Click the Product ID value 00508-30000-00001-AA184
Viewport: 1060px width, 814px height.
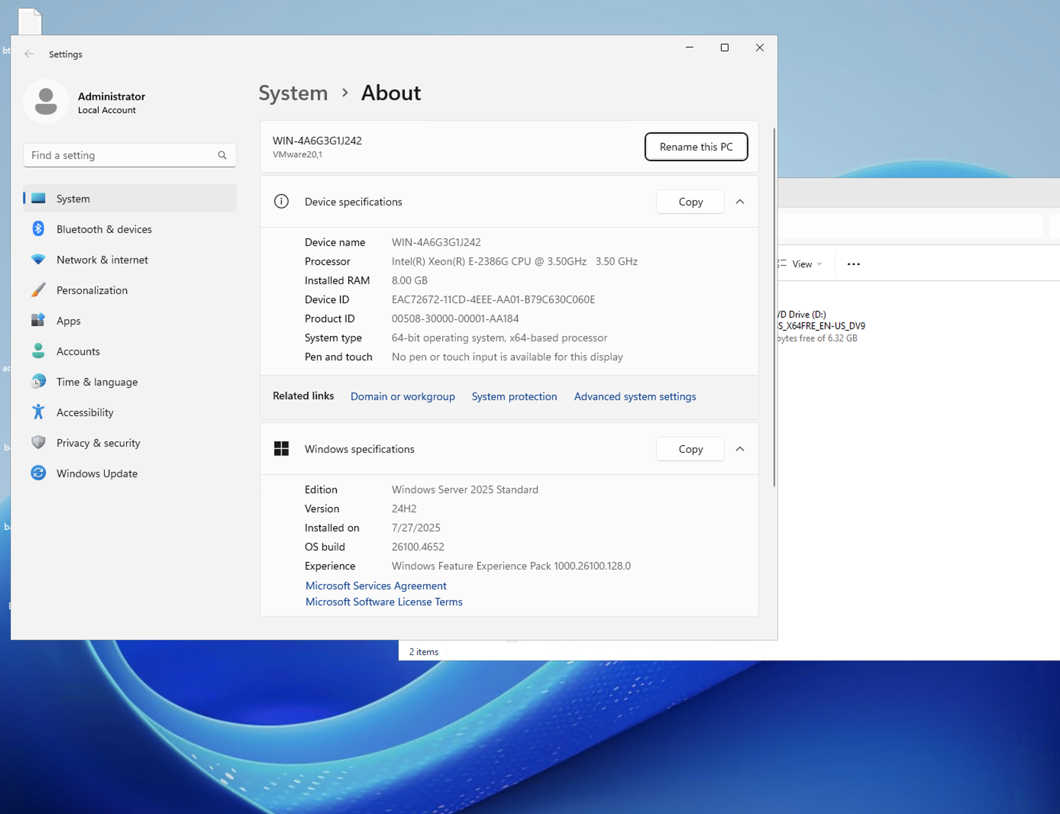pos(455,318)
